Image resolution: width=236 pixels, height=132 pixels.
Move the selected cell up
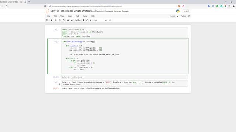[68, 21]
